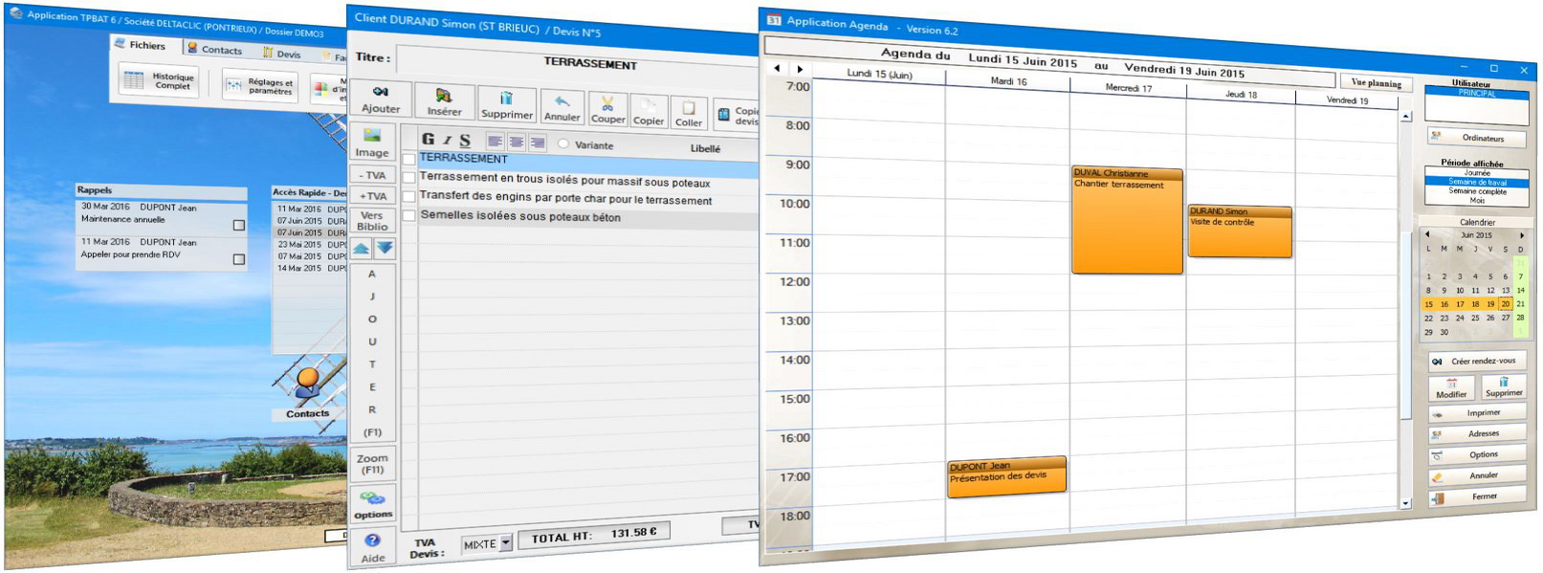Click Créer rendez-vous button

click(x=1476, y=361)
